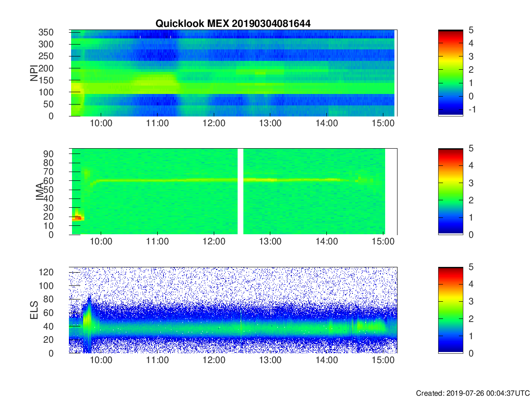
Task: Click the 14:00 time label under the ELS plot
Action: click(326, 360)
